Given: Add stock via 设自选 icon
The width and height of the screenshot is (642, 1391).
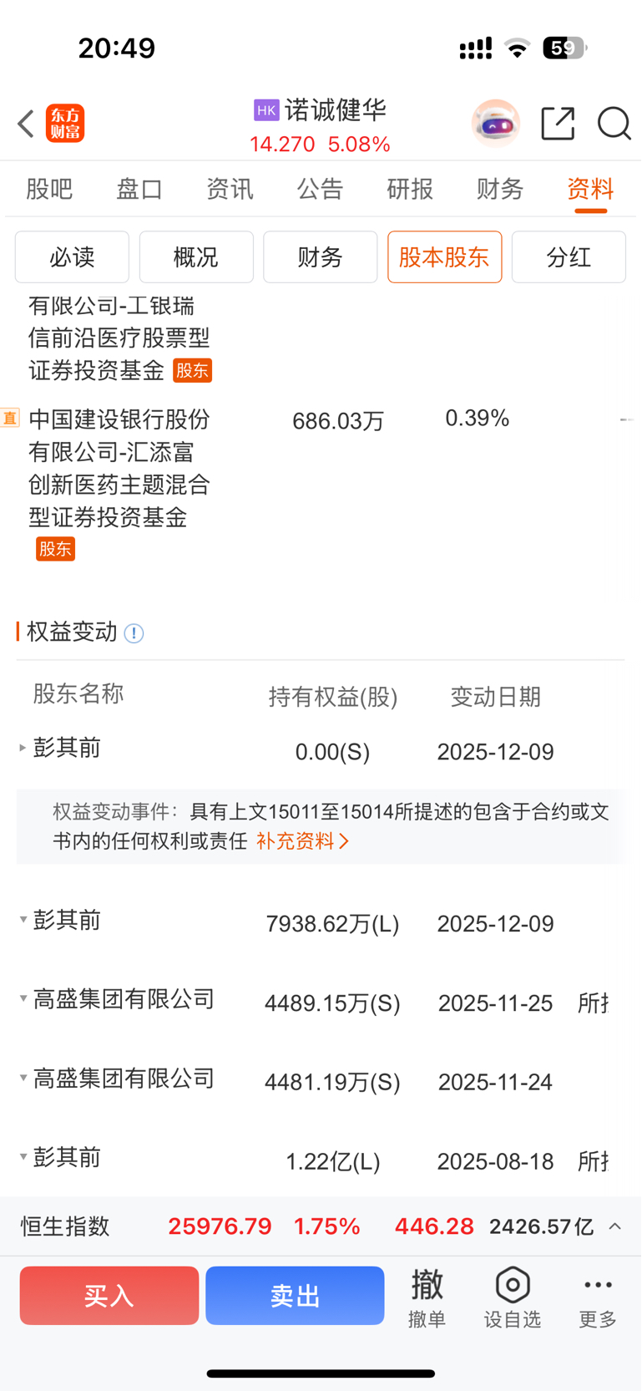Looking at the screenshot, I should coord(513,1296).
